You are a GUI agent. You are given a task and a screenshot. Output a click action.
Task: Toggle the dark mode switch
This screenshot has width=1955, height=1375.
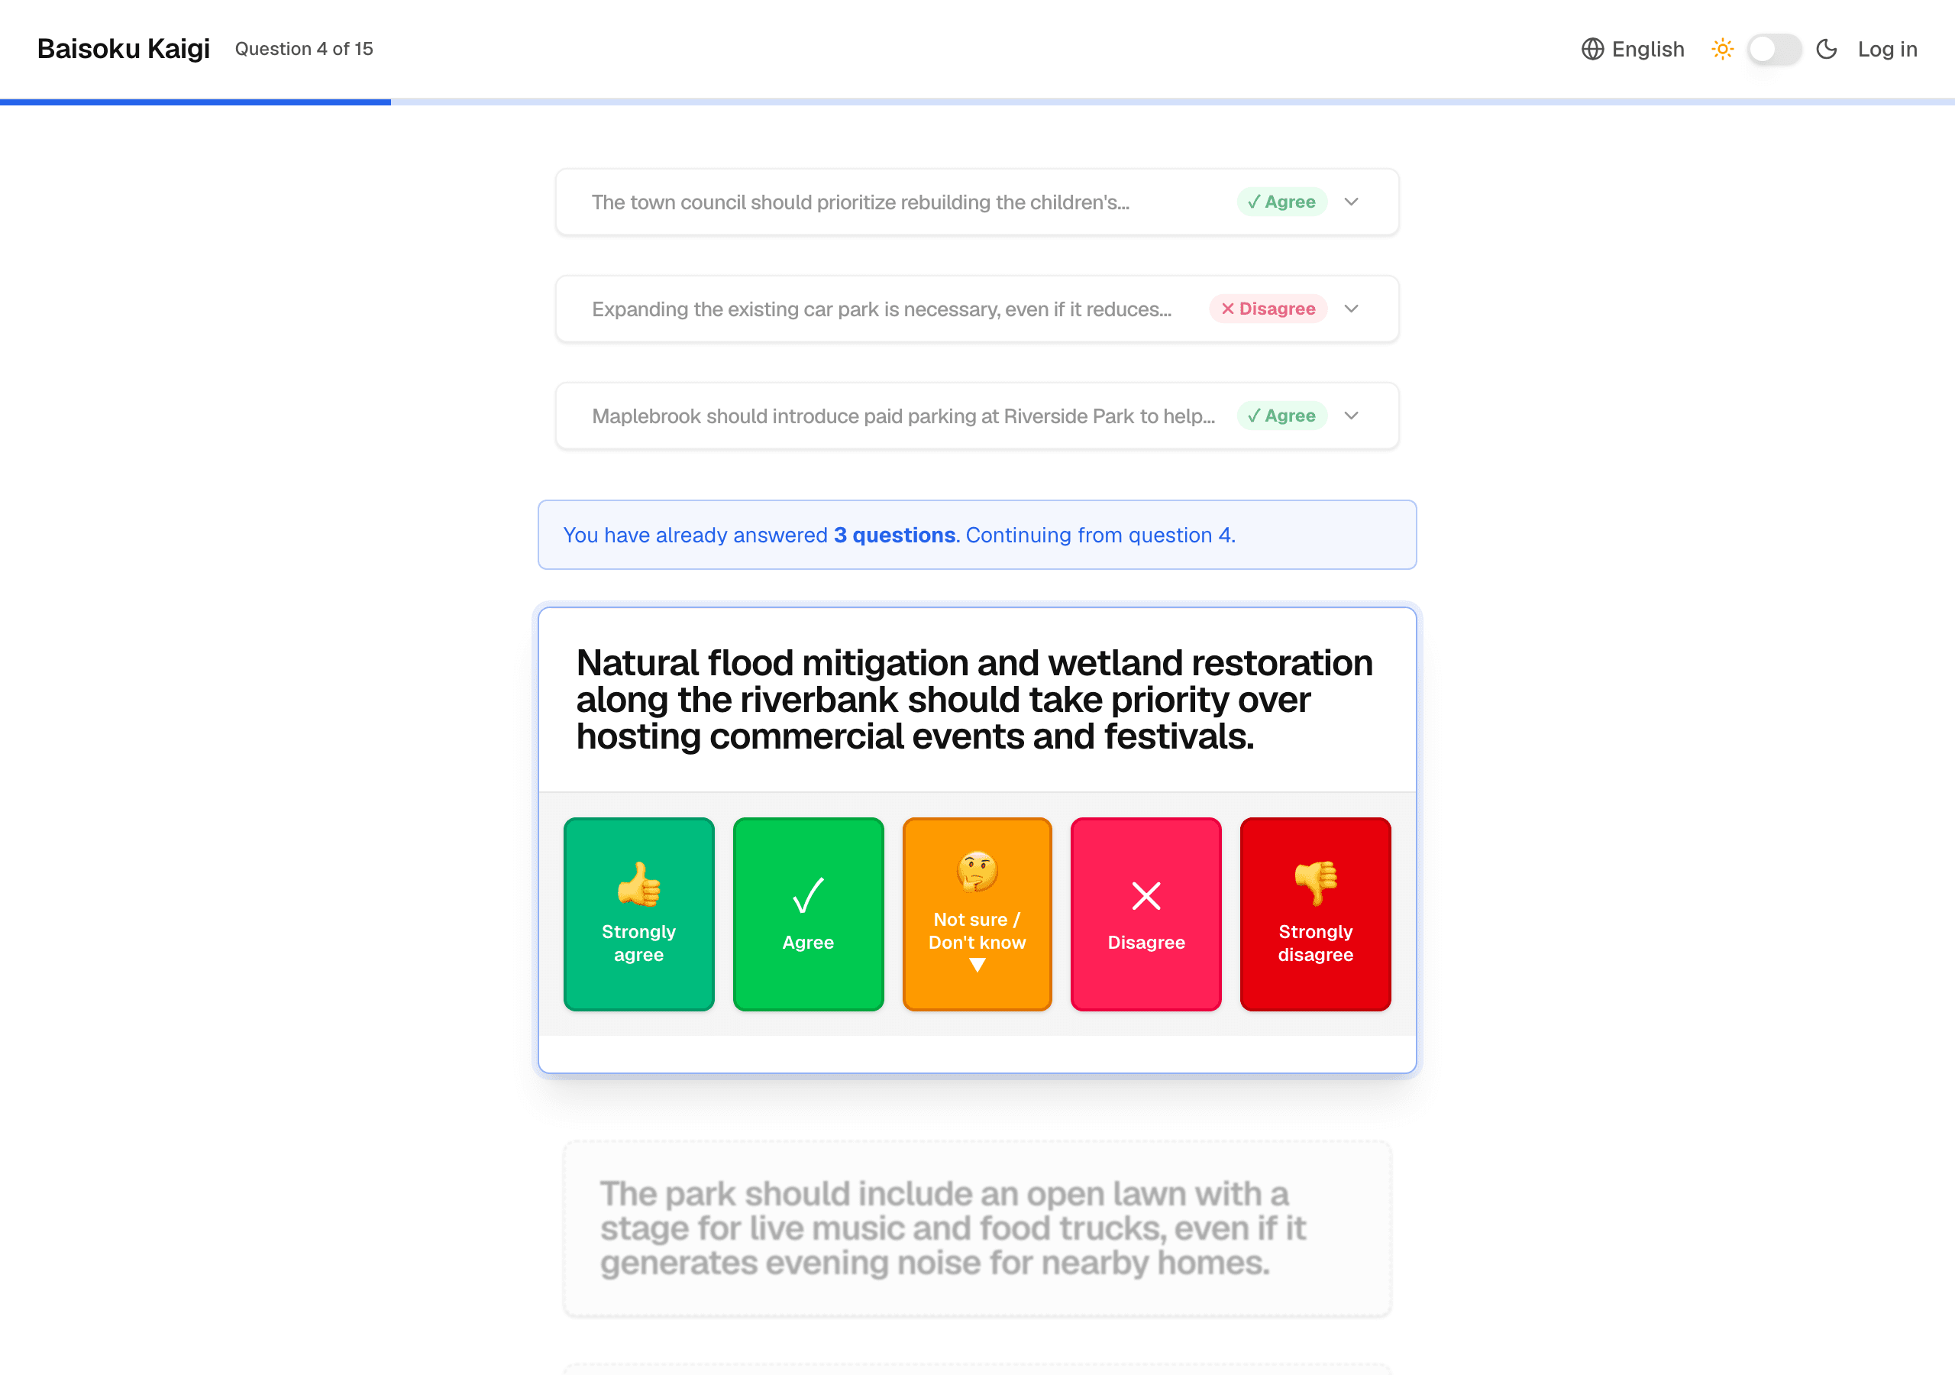pyautogui.click(x=1775, y=50)
